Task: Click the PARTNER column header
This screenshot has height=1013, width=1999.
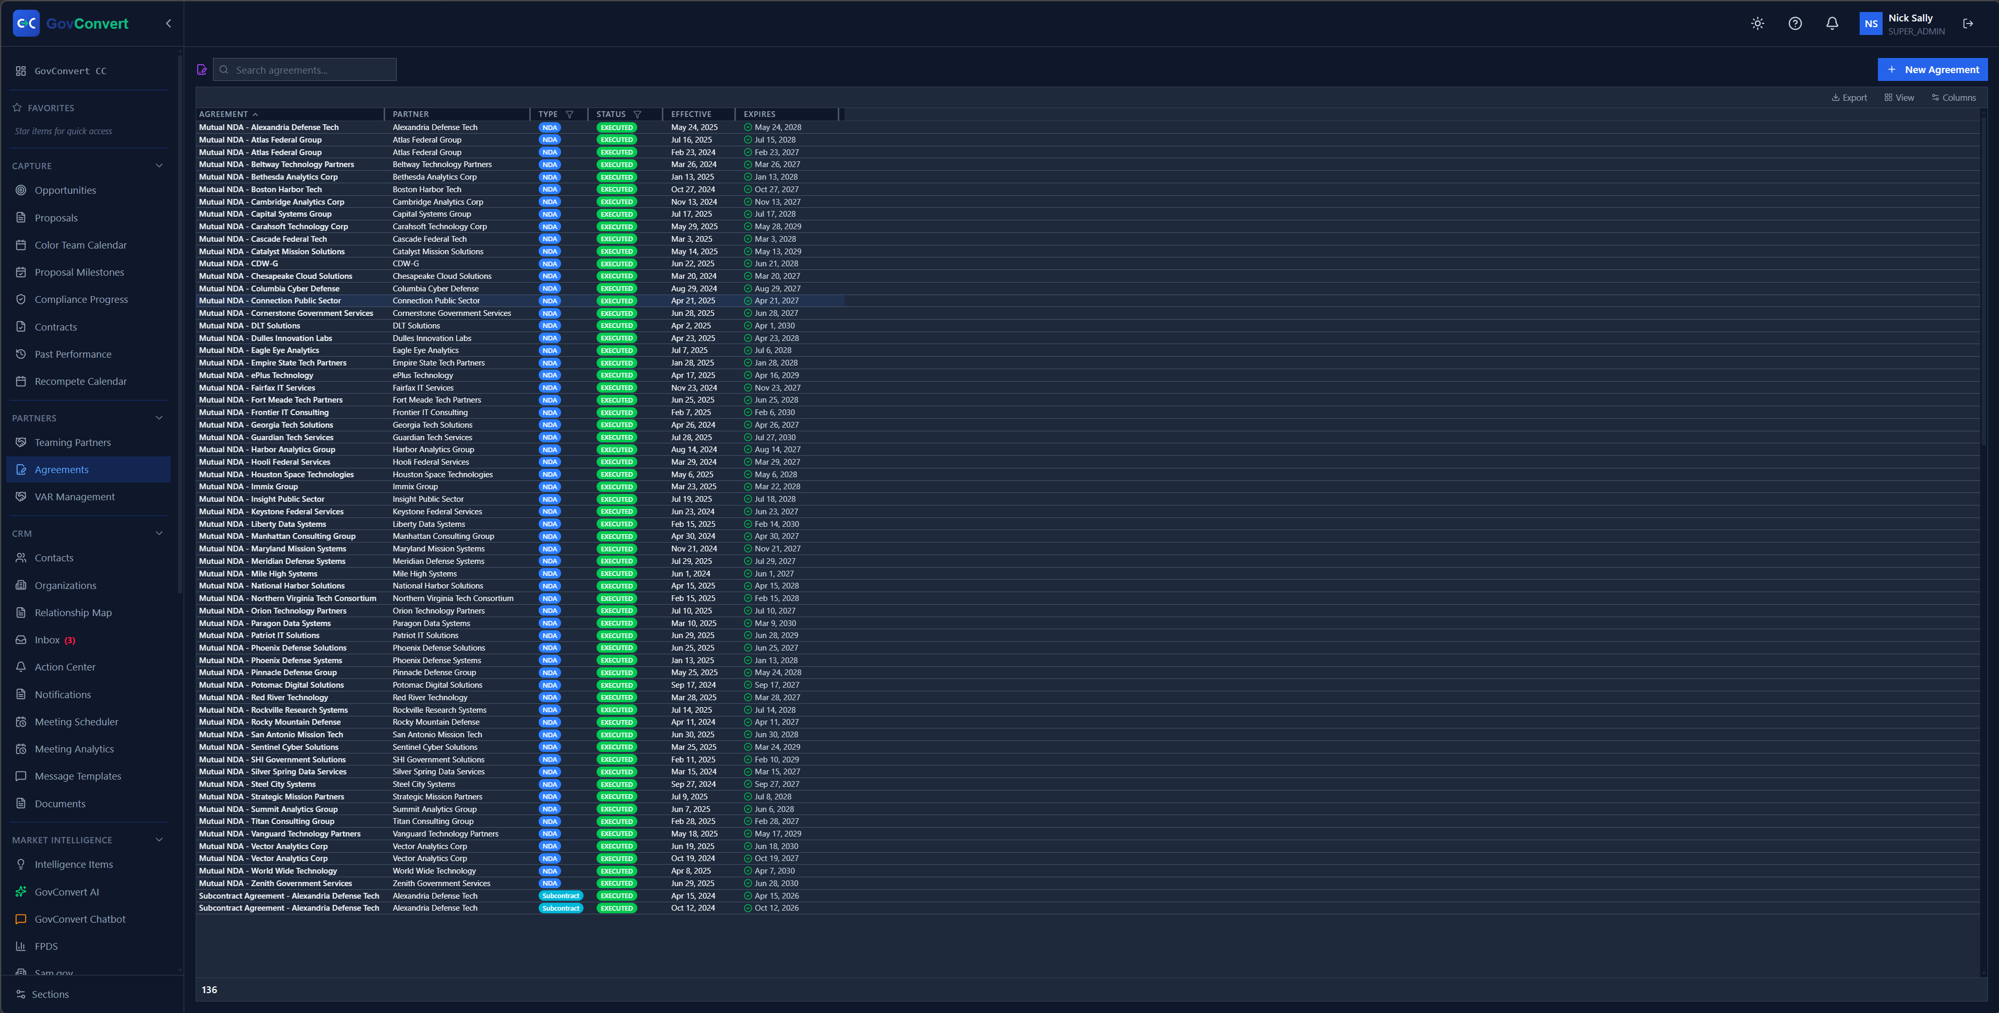Action: 411,114
